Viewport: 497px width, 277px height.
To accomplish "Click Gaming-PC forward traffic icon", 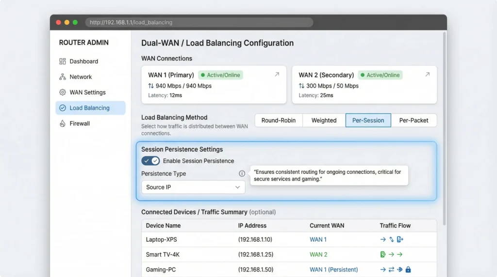I will click(x=400, y=269).
